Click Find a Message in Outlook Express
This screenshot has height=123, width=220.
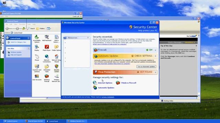click(175, 42)
